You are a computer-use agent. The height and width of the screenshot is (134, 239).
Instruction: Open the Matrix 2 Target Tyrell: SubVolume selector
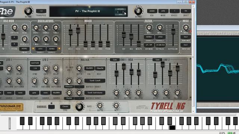tap(95, 93)
